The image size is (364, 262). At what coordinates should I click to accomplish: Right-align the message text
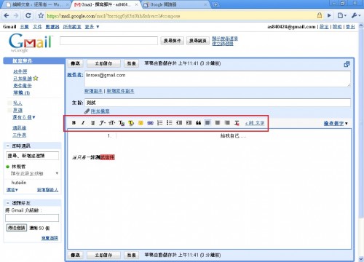click(x=227, y=123)
